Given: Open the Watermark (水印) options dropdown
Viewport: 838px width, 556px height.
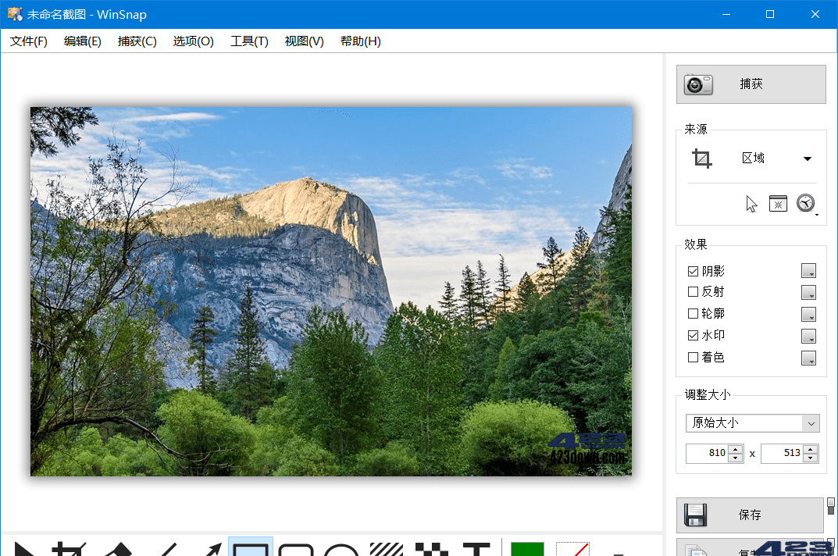Looking at the screenshot, I should point(808,336).
